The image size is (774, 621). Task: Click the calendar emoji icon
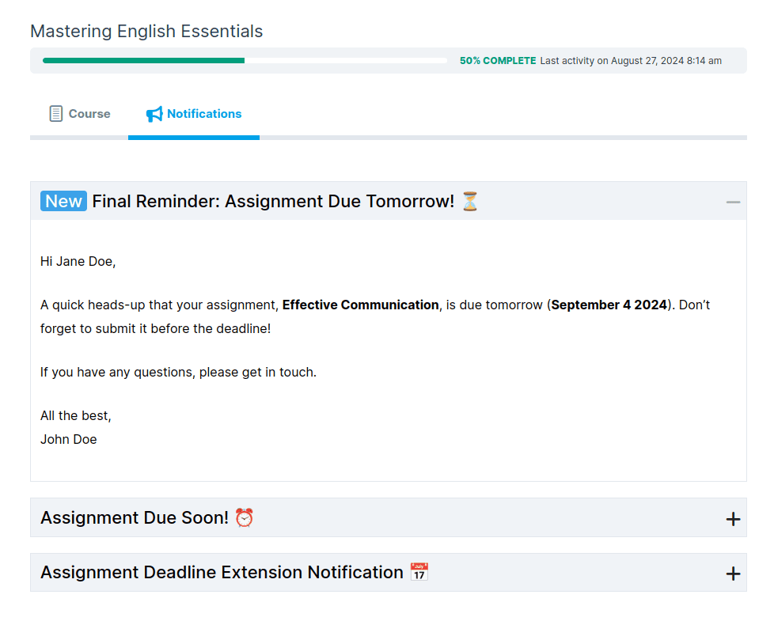click(x=419, y=573)
